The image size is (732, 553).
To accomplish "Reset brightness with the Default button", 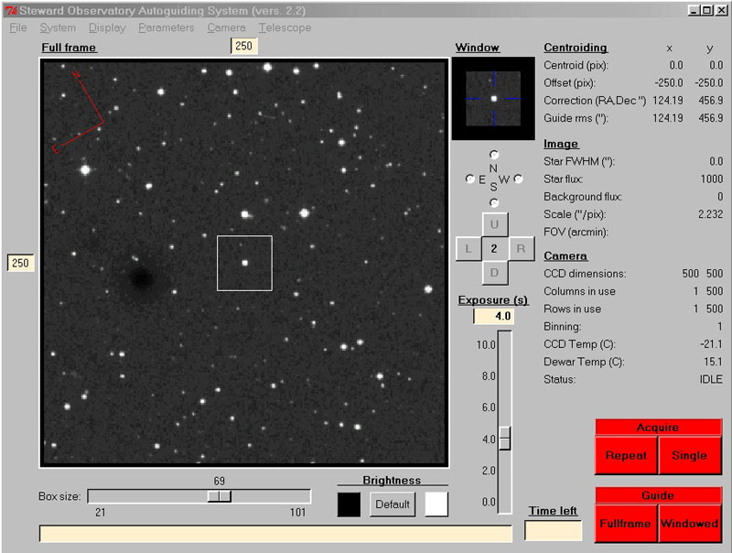I will (x=393, y=504).
